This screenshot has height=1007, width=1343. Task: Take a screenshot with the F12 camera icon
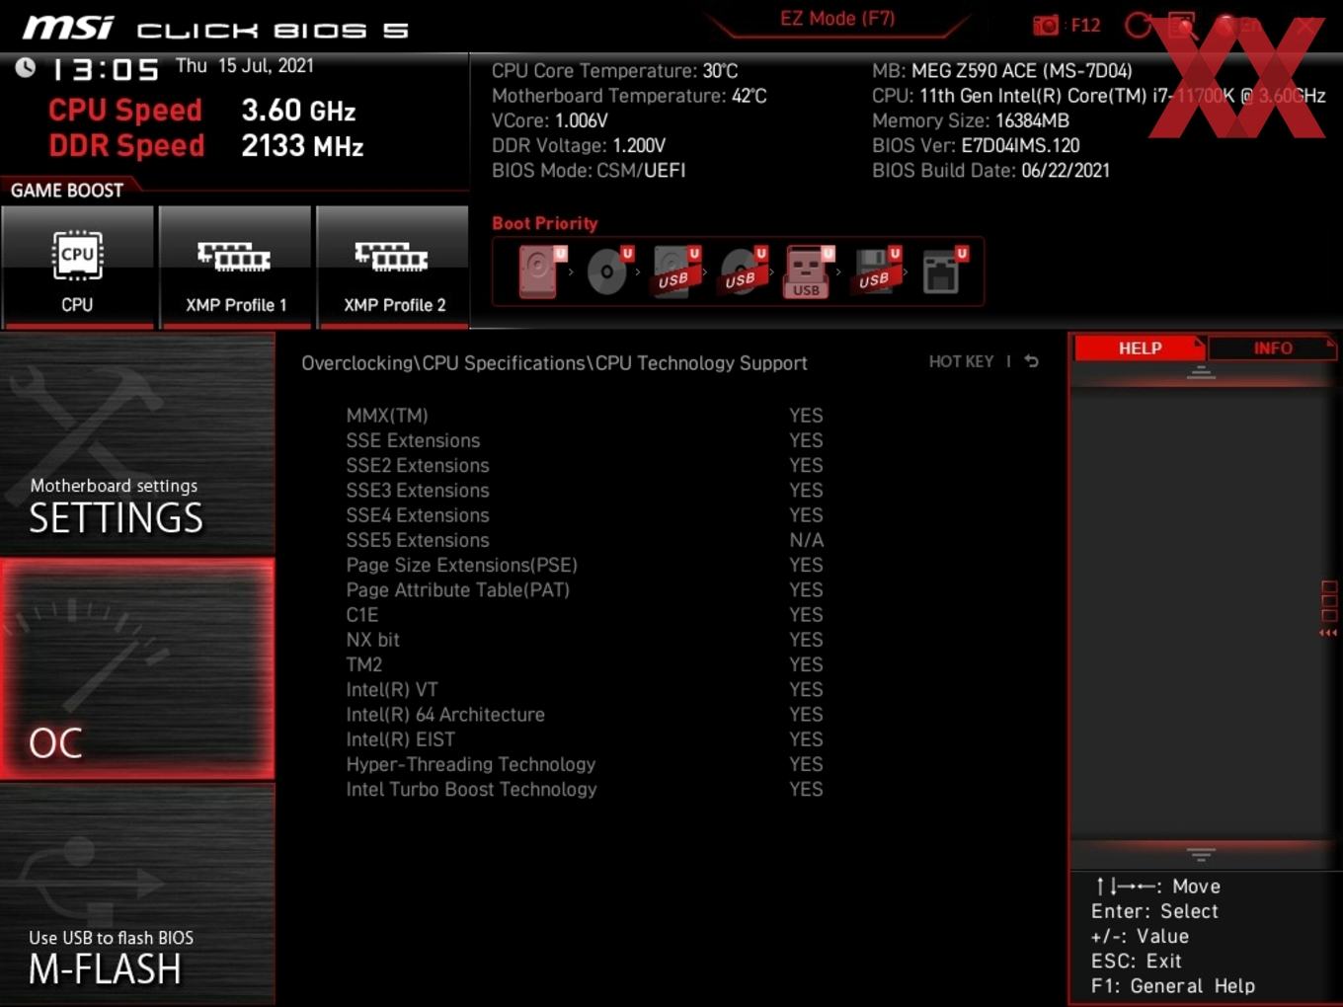[x=1045, y=25]
